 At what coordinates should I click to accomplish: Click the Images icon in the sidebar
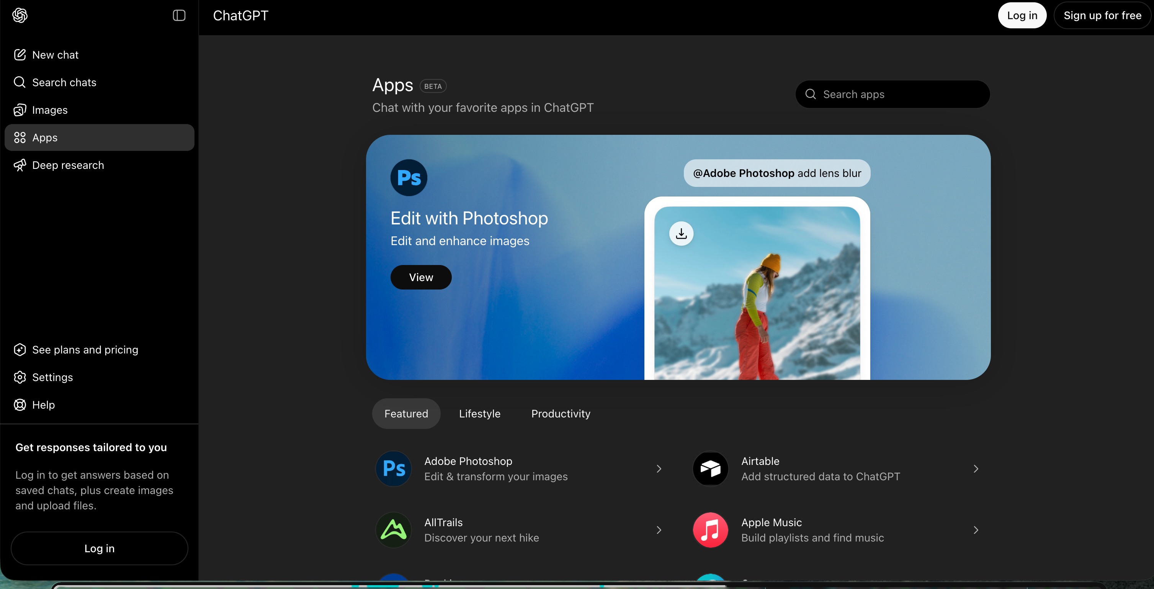pyautogui.click(x=20, y=110)
